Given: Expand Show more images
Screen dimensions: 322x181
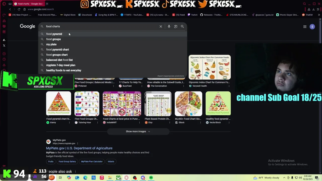Looking at the screenshot, I should click(138, 131).
